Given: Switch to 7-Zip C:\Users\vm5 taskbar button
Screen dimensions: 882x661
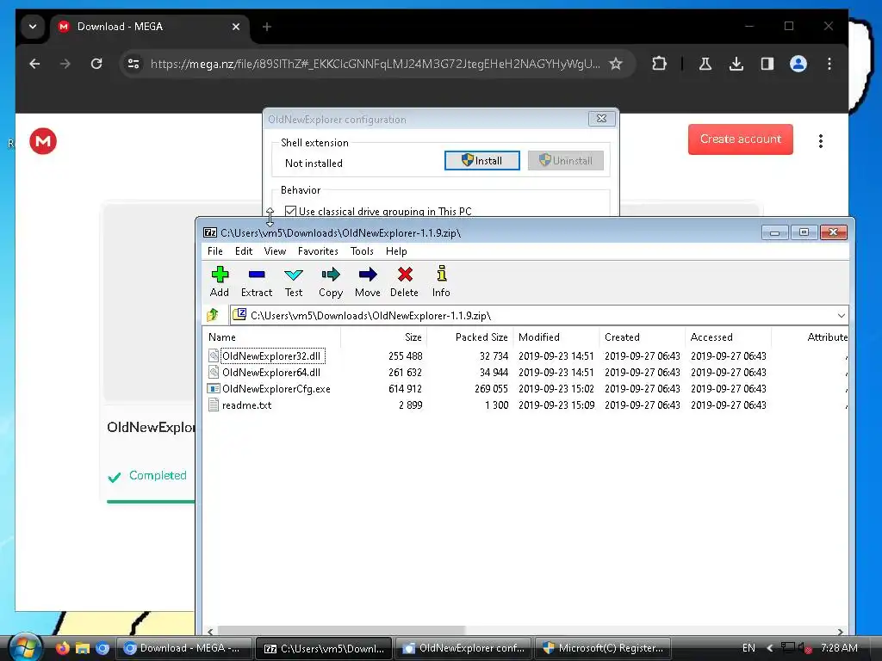Looking at the screenshot, I should (324, 648).
